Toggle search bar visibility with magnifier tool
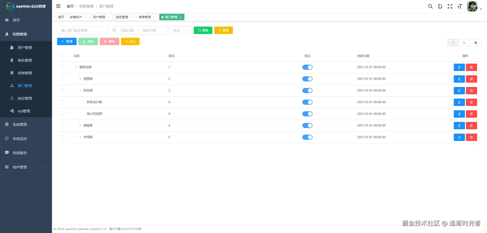 (x=453, y=43)
